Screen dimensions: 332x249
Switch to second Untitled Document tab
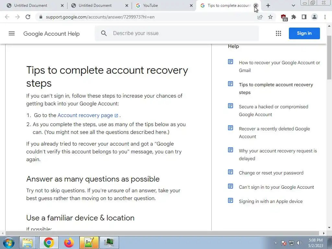[99, 6]
